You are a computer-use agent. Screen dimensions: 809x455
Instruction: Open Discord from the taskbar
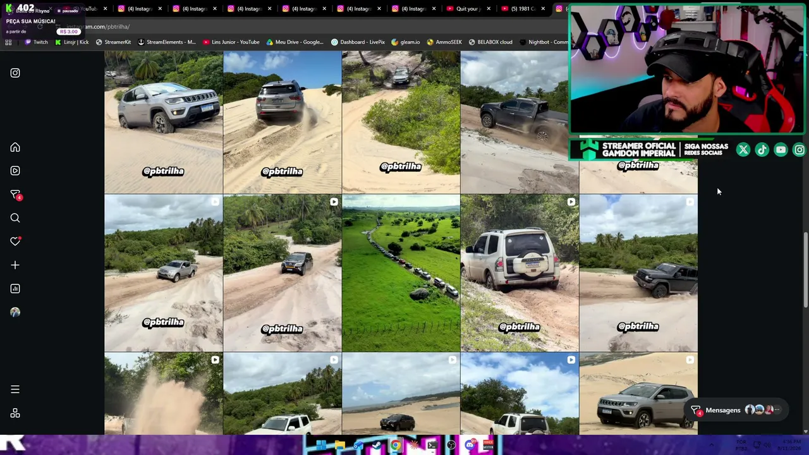click(x=470, y=446)
